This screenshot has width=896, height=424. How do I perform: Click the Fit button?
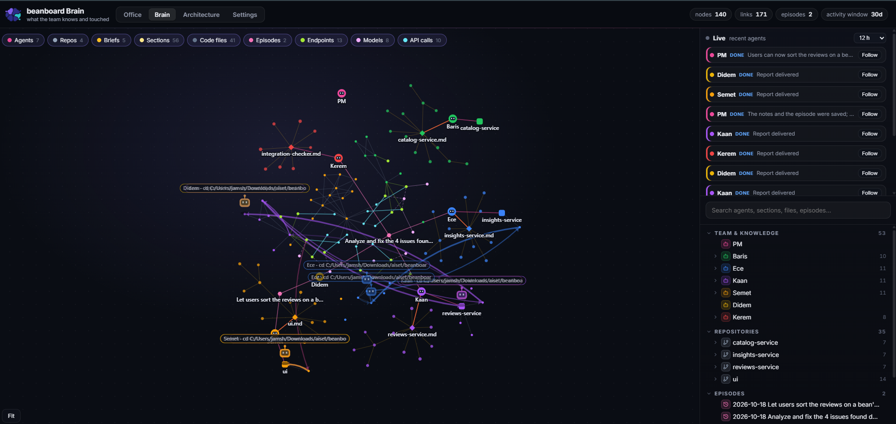(11, 416)
